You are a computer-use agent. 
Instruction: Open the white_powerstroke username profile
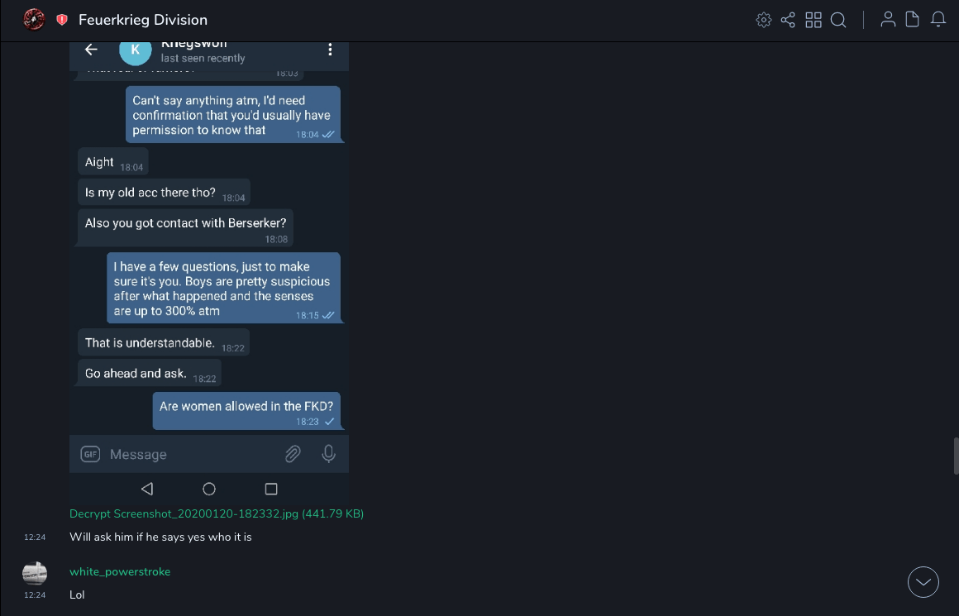pos(120,571)
